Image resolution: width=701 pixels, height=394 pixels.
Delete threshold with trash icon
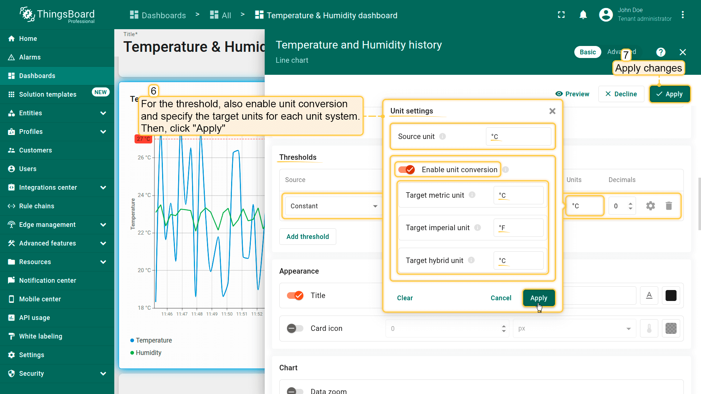[669, 206]
